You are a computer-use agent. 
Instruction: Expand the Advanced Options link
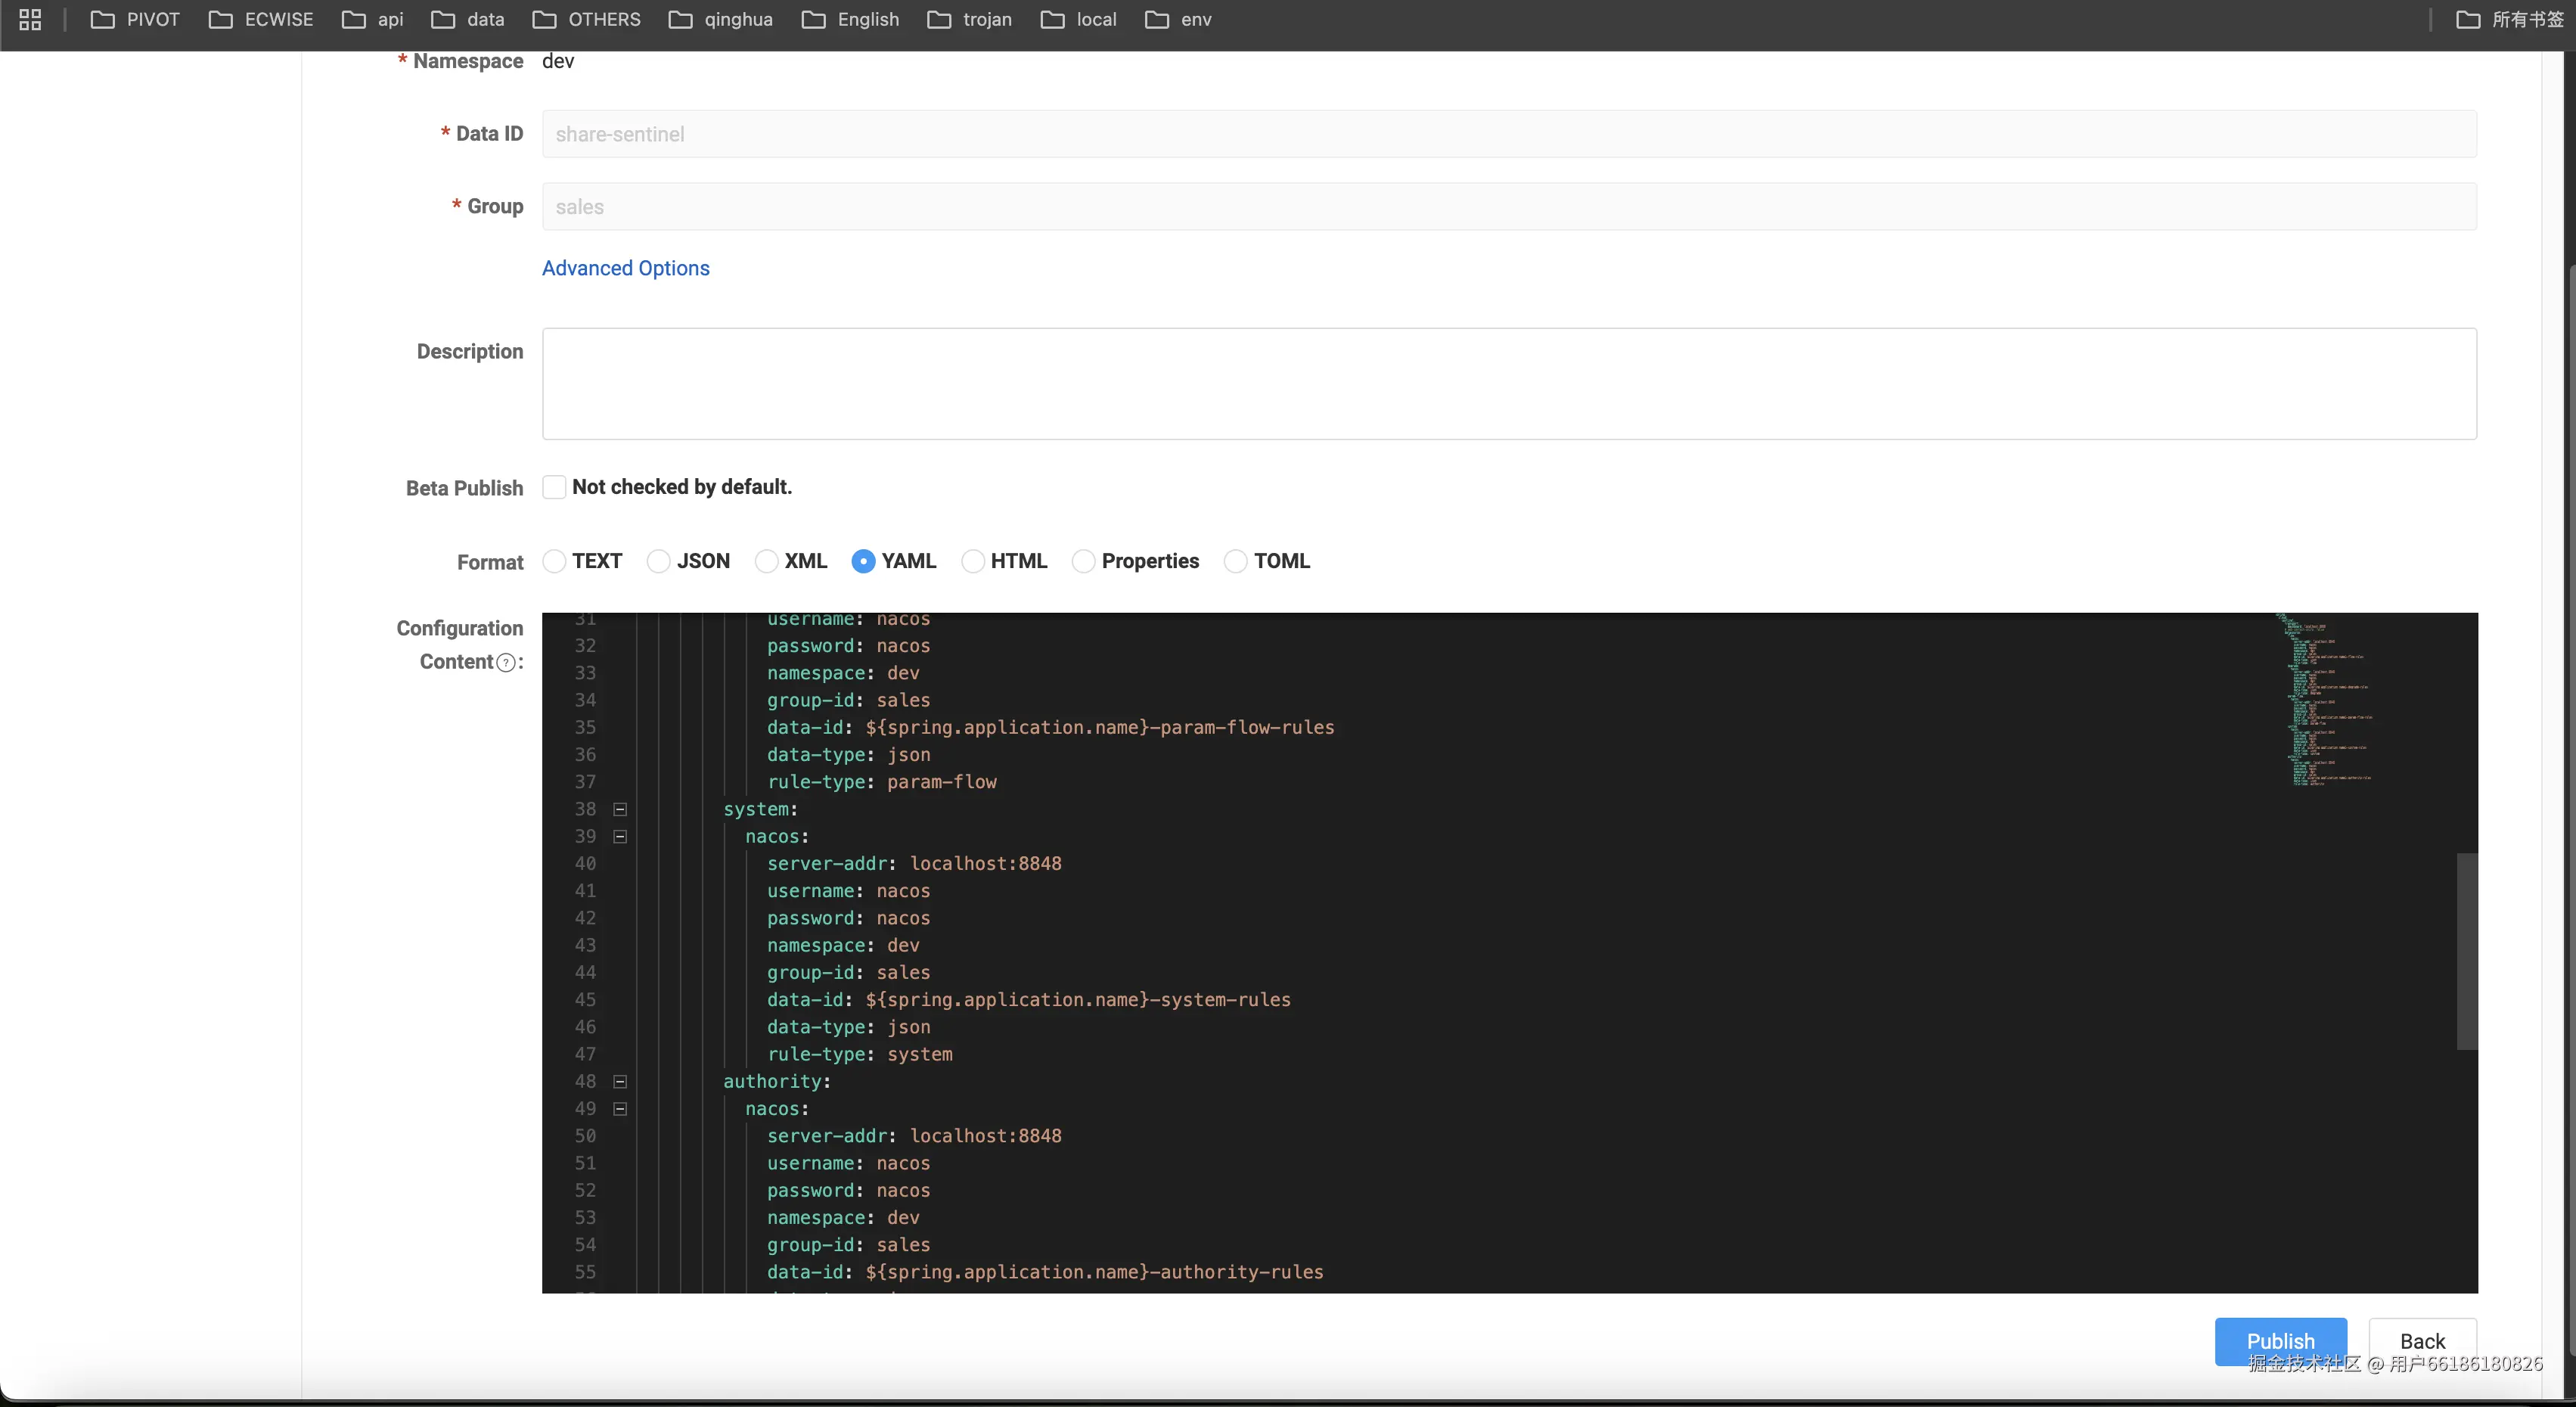click(x=626, y=268)
